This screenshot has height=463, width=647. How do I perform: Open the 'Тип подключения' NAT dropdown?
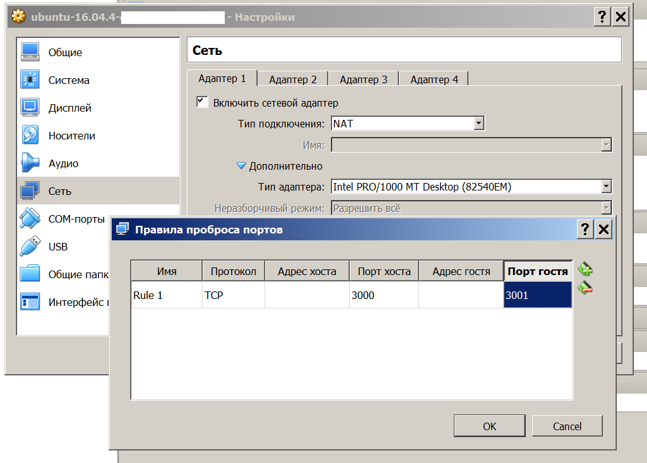pyautogui.click(x=478, y=124)
